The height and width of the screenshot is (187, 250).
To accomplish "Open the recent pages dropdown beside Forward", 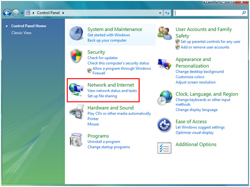I will coord(22,13).
